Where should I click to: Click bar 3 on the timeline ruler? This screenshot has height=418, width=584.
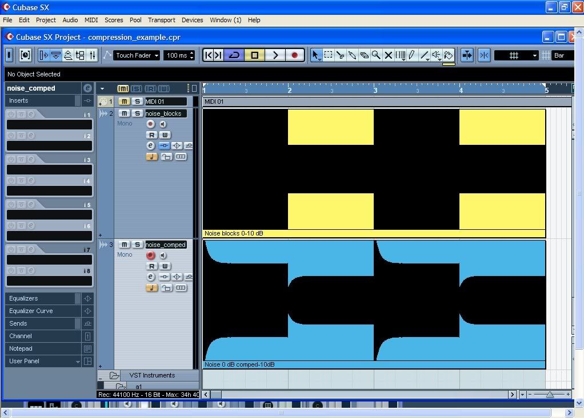coord(375,90)
